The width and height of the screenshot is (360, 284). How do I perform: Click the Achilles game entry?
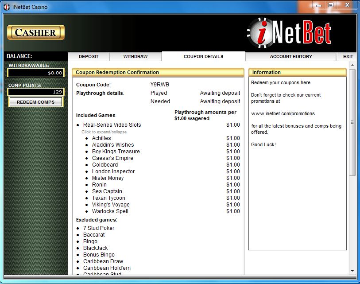coord(101,138)
